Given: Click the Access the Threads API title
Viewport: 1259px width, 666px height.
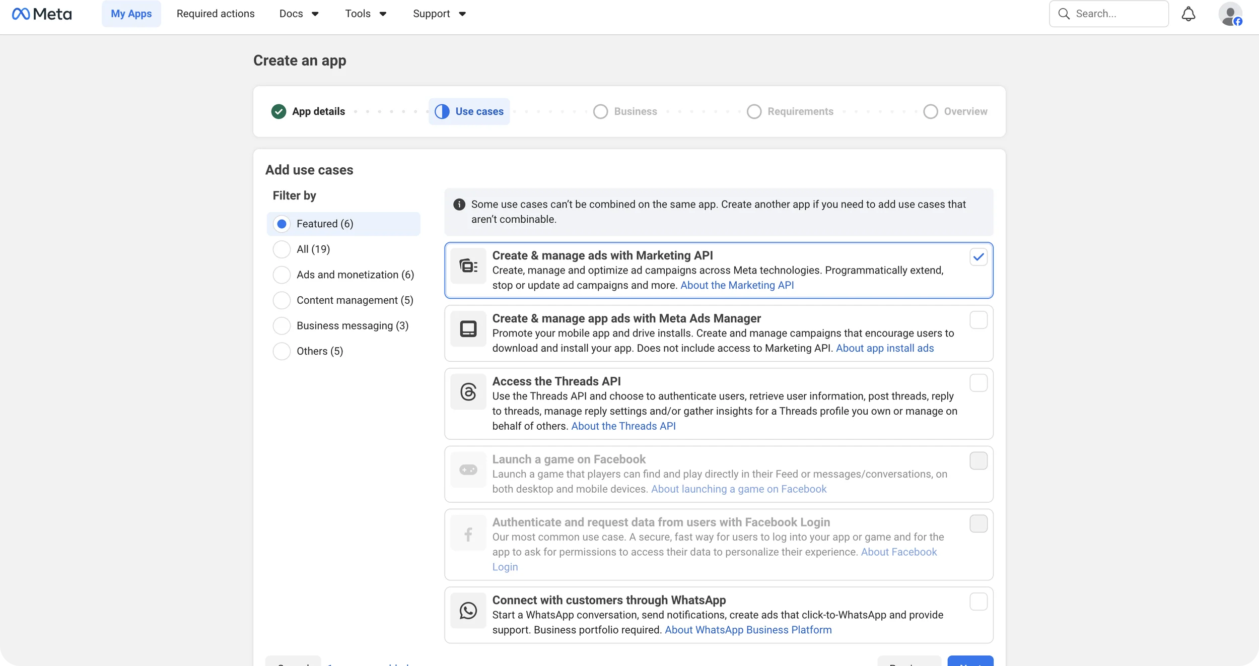Looking at the screenshot, I should click(x=556, y=381).
